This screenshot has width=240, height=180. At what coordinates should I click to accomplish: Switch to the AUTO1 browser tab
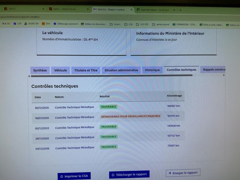[23, 9]
